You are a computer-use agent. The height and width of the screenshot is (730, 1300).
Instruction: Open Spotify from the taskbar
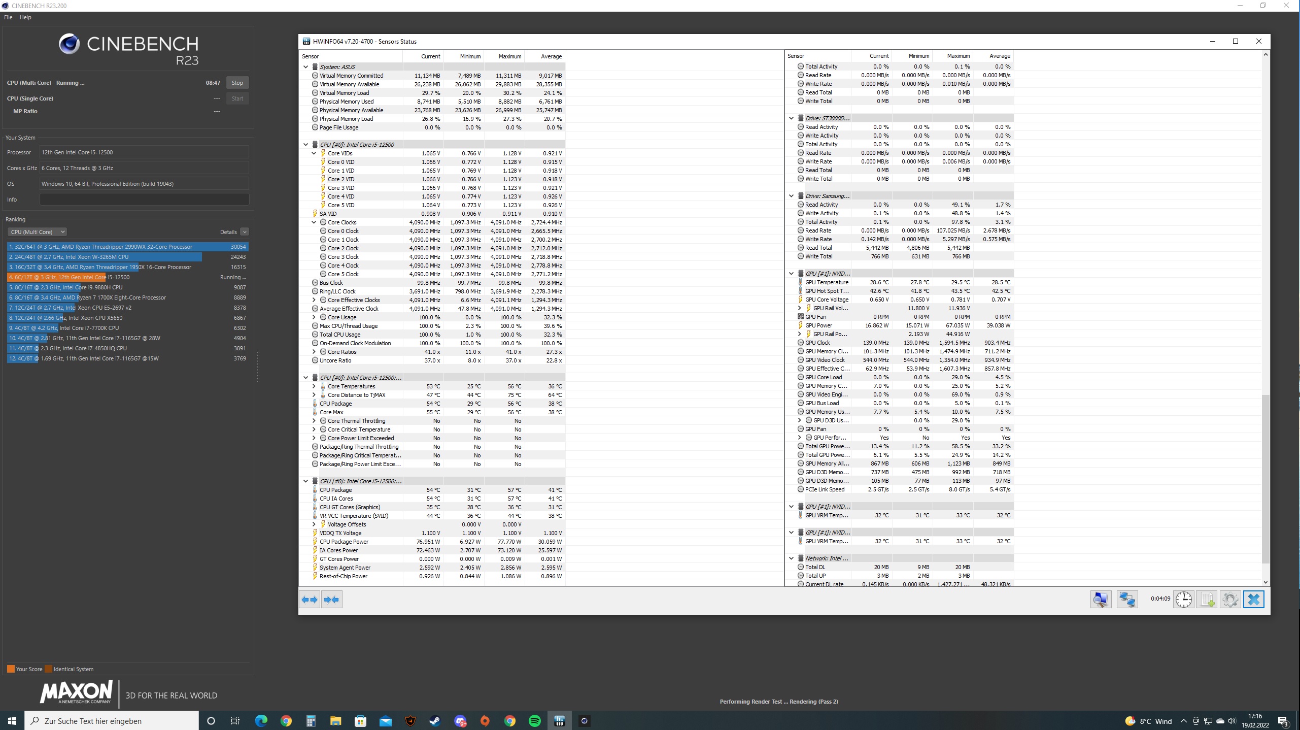click(x=534, y=721)
